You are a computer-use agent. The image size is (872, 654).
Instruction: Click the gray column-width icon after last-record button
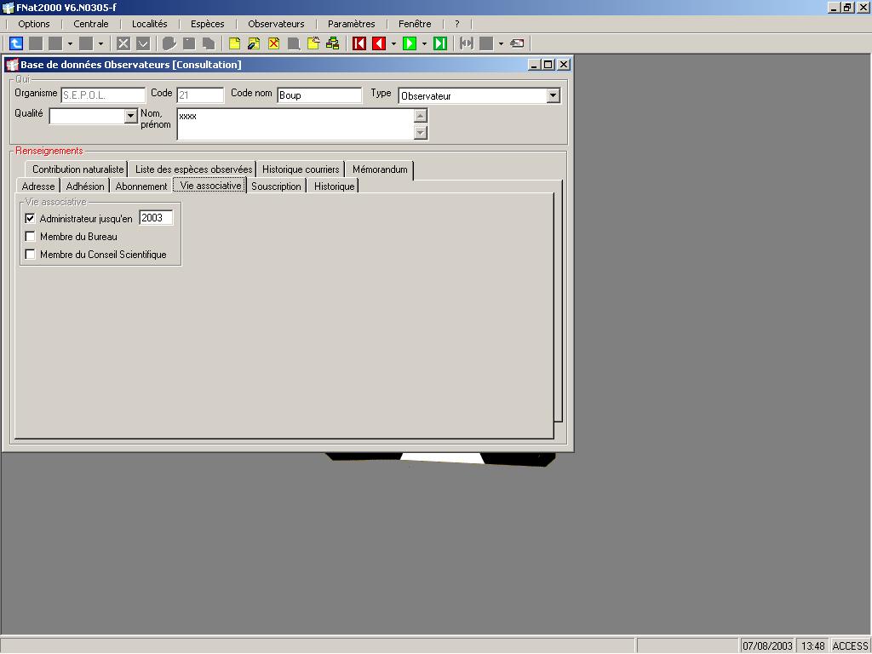[x=467, y=43]
